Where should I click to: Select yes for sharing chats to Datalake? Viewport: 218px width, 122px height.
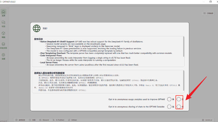point(169,106)
